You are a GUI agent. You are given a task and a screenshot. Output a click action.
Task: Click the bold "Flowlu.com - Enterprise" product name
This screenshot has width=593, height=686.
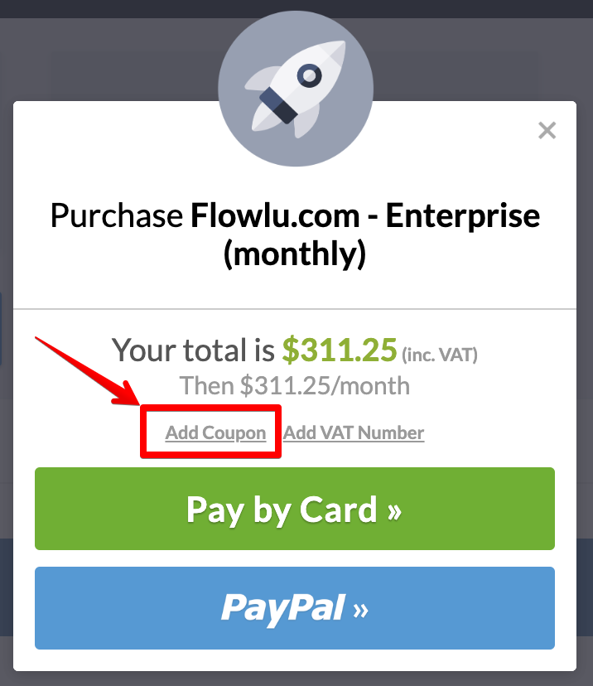(365, 215)
